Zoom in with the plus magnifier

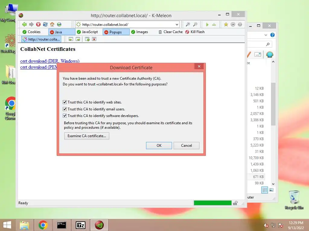point(188,24)
